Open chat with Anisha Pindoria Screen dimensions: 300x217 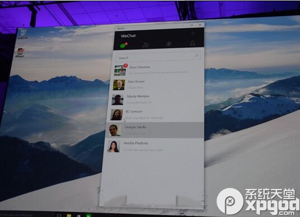pos(154,147)
